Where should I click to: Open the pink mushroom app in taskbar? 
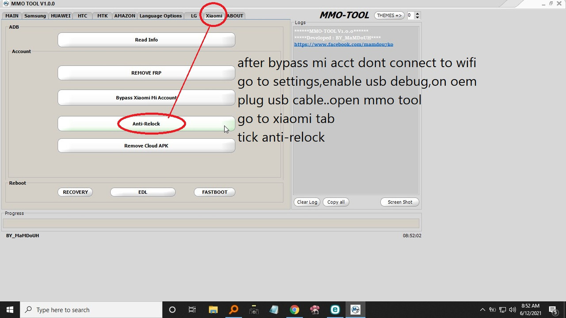pyautogui.click(x=314, y=310)
